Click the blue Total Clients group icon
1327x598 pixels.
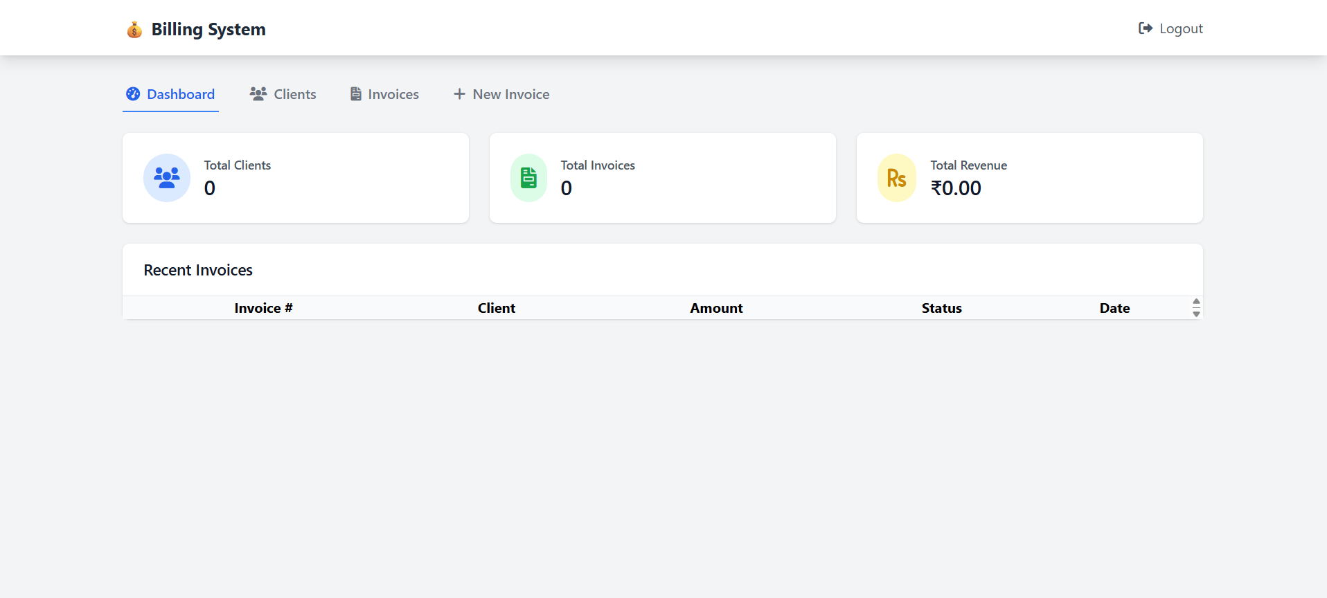tap(167, 178)
